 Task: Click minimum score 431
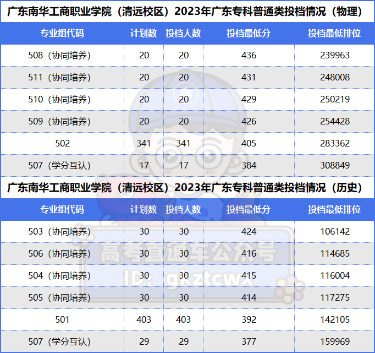[x=249, y=77]
